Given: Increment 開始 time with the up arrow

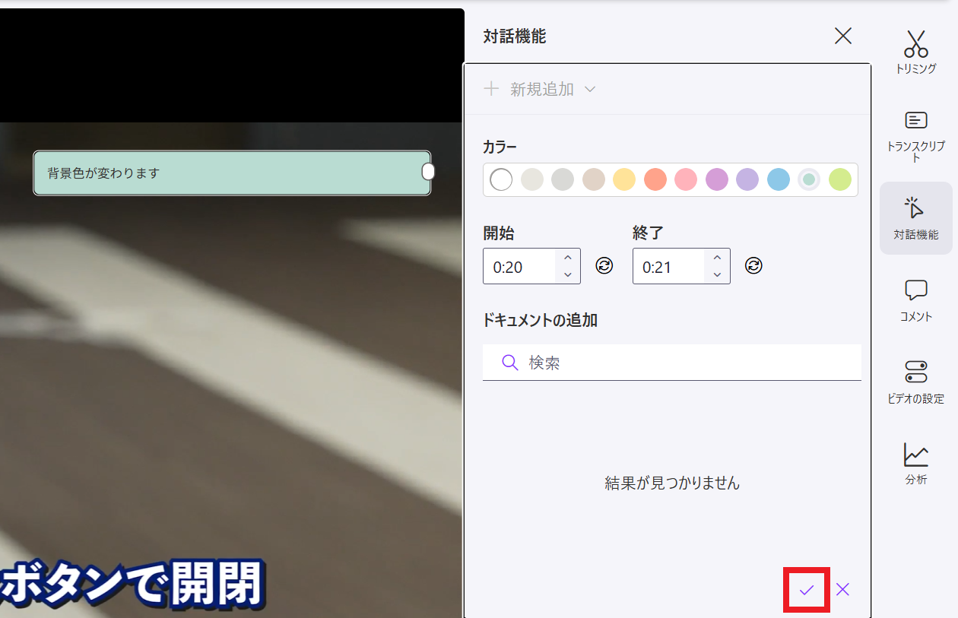Looking at the screenshot, I should pos(567,258).
